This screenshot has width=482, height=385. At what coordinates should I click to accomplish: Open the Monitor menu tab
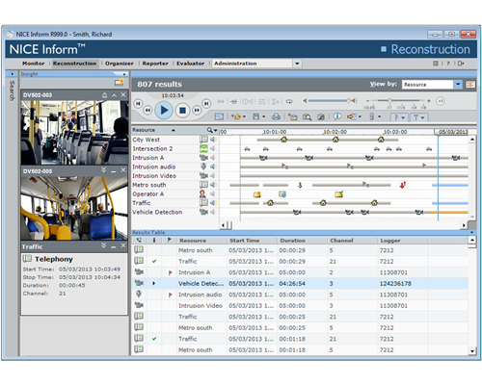click(x=34, y=64)
